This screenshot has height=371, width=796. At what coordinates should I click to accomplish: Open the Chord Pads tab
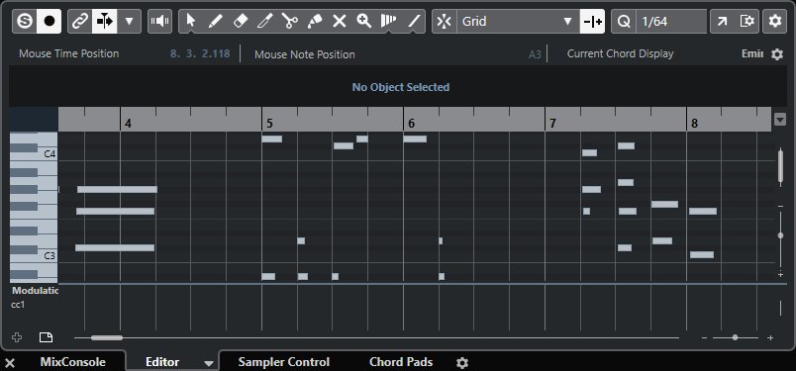(x=401, y=362)
